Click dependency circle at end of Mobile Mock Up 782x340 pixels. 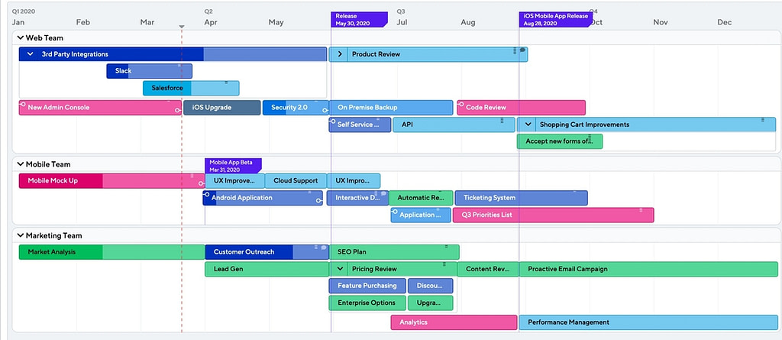tap(202, 184)
